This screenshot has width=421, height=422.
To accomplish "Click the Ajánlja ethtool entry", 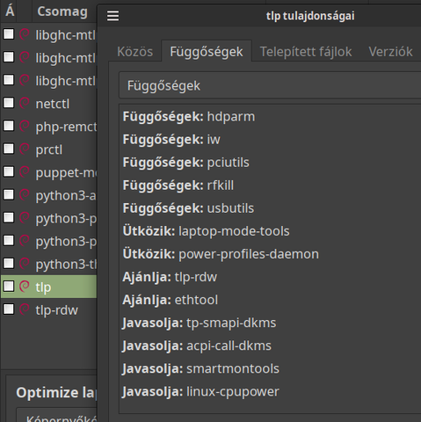I will pyautogui.click(x=171, y=300).
